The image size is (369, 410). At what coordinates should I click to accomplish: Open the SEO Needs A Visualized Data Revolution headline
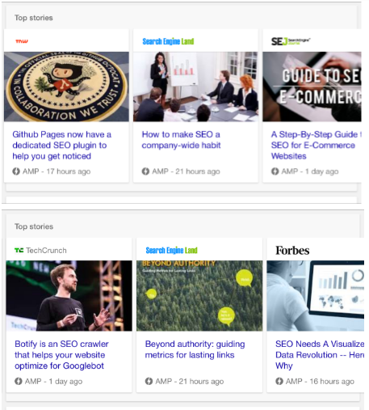point(320,355)
